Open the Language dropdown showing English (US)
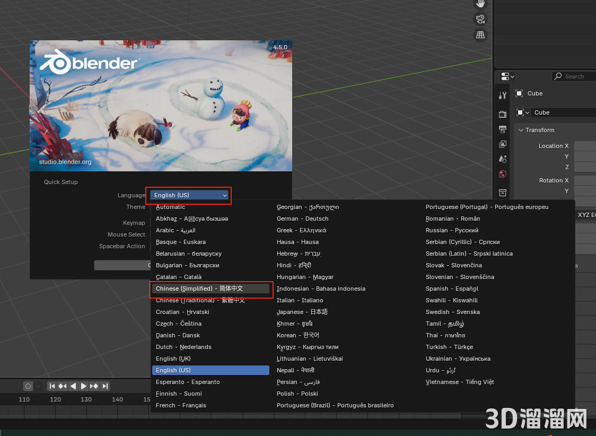This screenshot has width=596, height=436. [188, 195]
